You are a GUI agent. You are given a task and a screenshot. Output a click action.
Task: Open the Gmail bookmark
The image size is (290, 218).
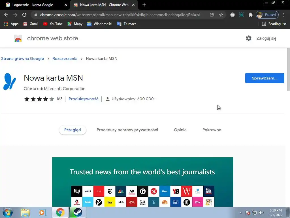(x=31, y=24)
